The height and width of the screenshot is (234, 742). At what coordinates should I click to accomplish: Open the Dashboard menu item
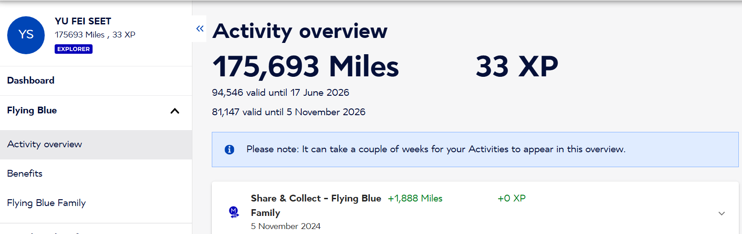point(31,80)
